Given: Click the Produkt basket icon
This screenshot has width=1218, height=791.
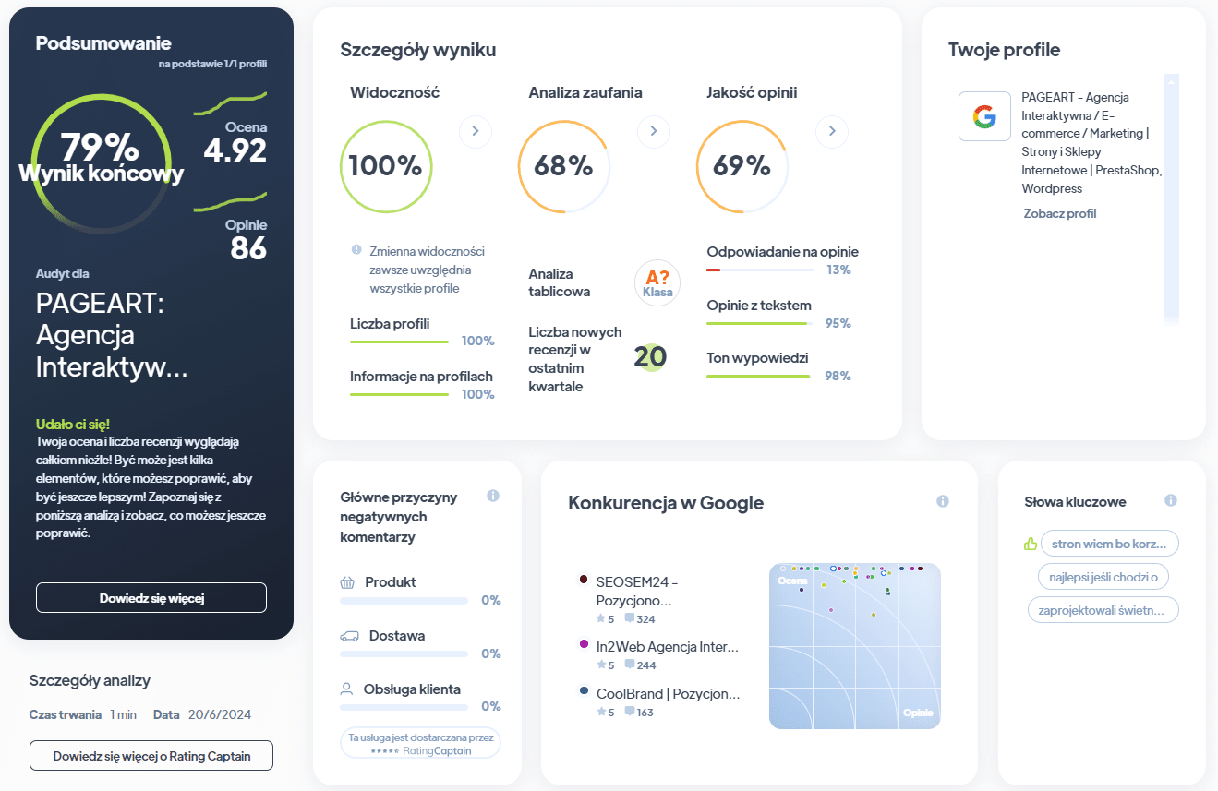Looking at the screenshot, I should coord(347,582).
